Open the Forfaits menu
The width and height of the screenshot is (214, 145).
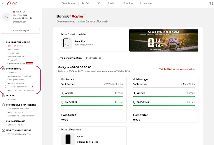coord(86,3)
